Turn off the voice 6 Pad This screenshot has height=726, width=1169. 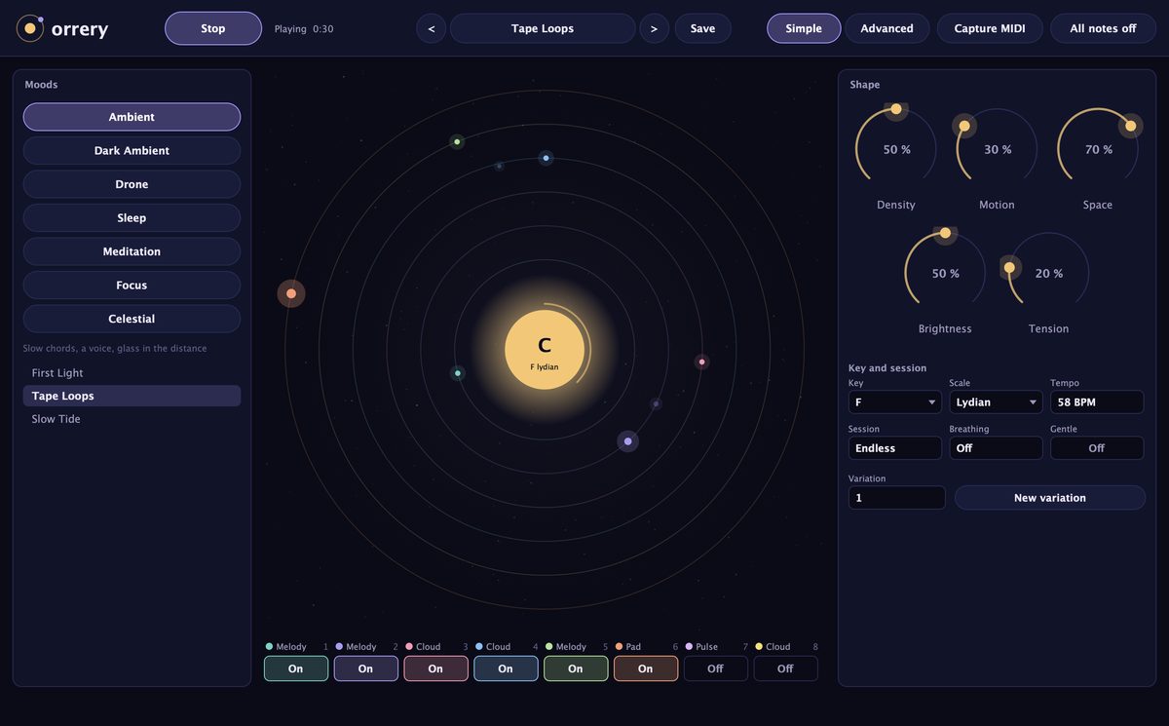pos(646,669)
